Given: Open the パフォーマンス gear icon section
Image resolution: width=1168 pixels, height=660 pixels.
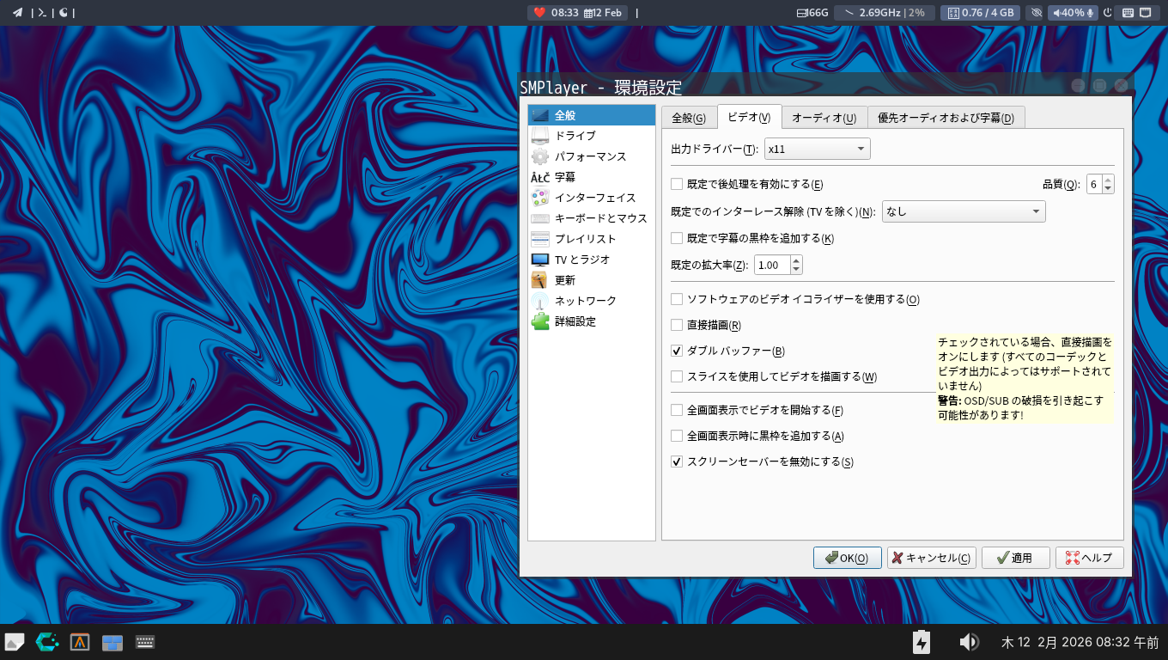Looking at the screenshot, I should click(x=540, y=156).
